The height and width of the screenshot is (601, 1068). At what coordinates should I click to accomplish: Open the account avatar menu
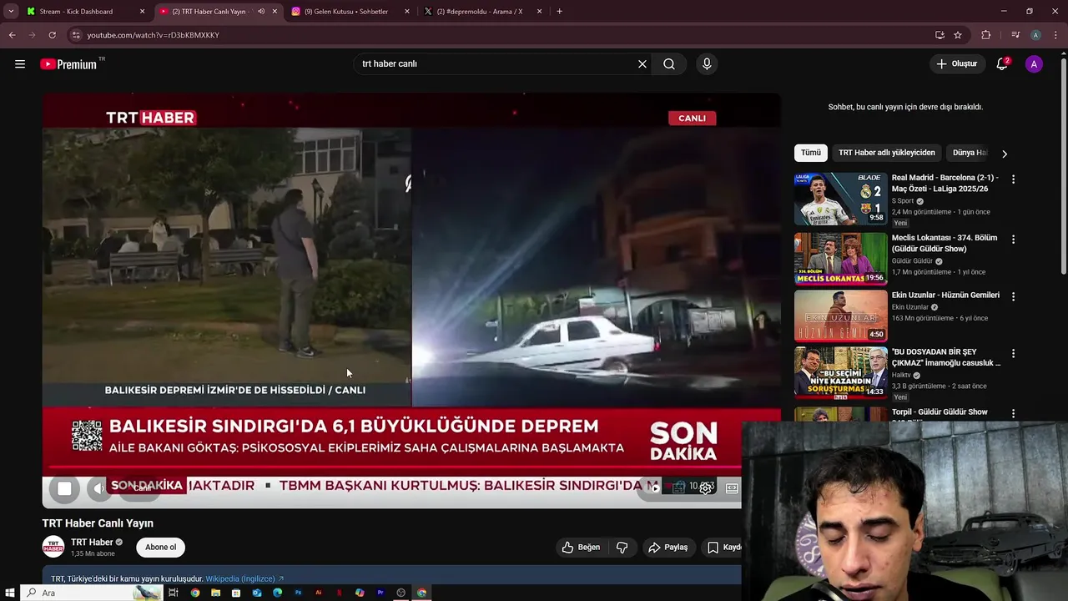point(1034,64)
